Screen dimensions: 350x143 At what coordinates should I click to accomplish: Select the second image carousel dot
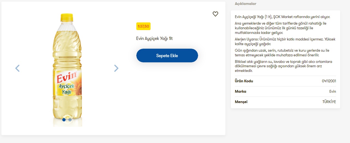(x=70, y=120)
